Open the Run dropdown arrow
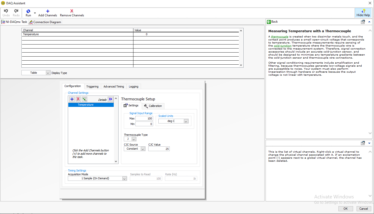Viewport: 374px width, 214px height. pos(35,13)
